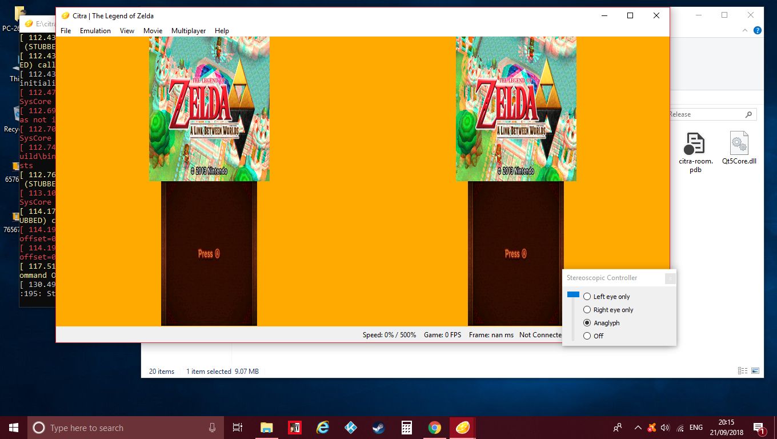Open the Emulation menu

click(x=95, y=31)
